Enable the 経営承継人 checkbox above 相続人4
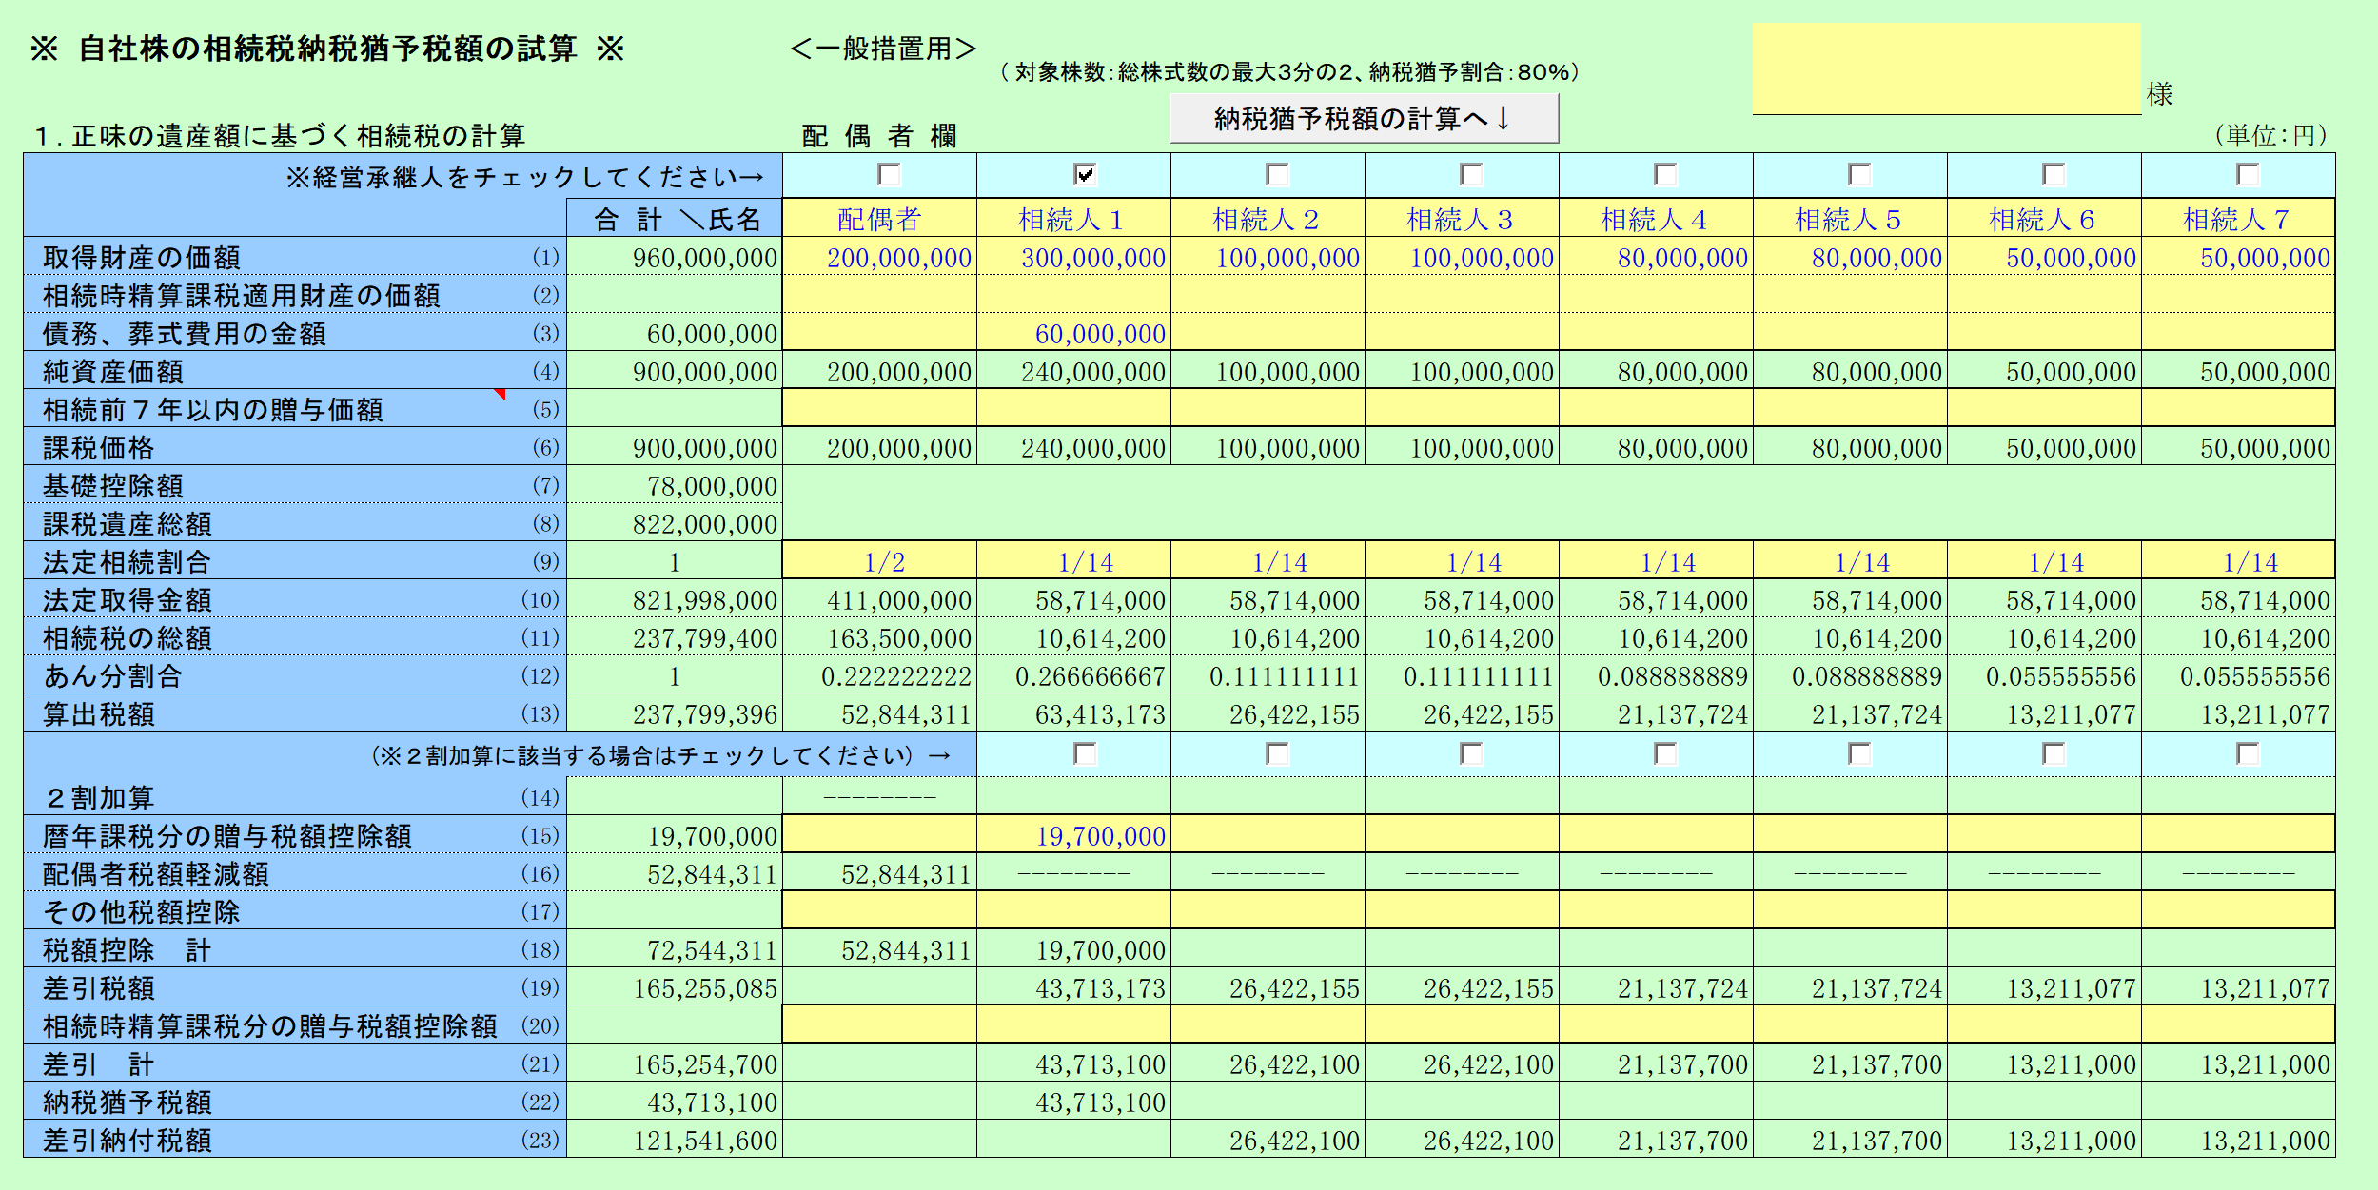Screen dimensions: 2378x1190 point(1665,175)
